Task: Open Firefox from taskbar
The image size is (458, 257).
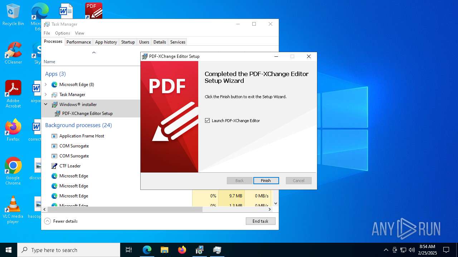Action: click(182, 250)
